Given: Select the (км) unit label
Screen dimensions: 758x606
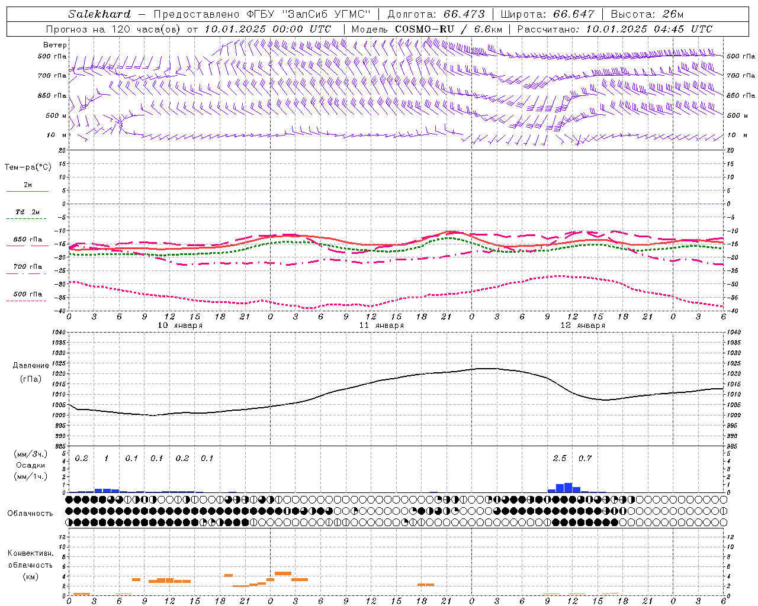Looking at the screenshot, I should click(x=30, y=576).
